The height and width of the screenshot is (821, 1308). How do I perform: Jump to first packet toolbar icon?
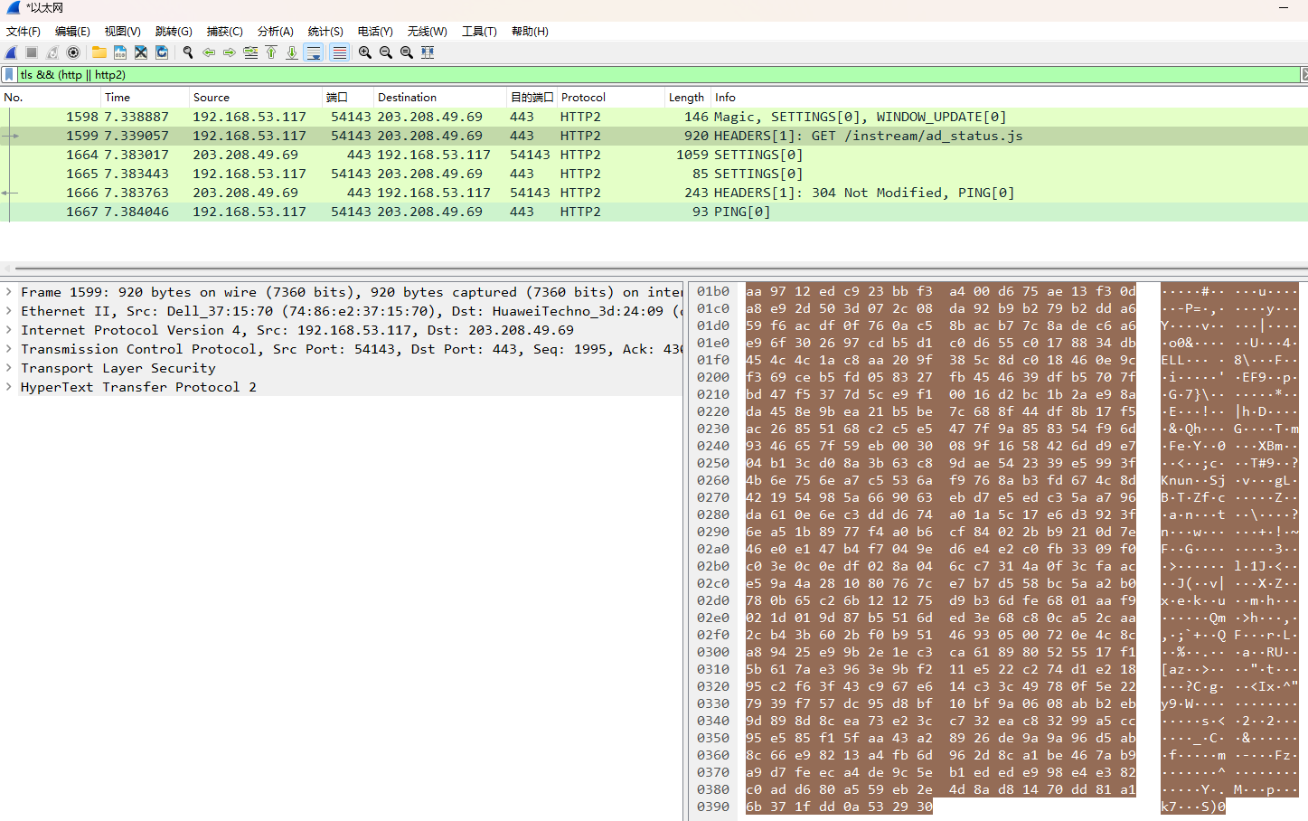(271, 52)
